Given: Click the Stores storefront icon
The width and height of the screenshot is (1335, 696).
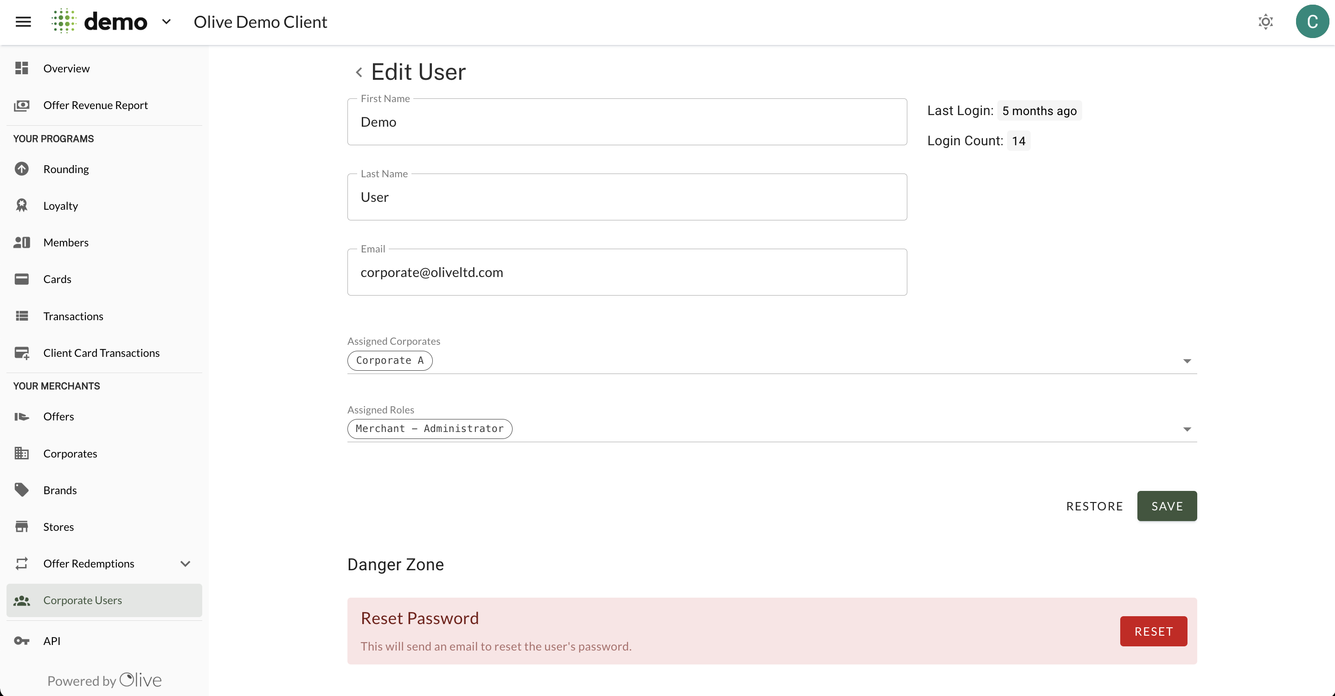Looking at the screenshot, I should pos(22,527).
